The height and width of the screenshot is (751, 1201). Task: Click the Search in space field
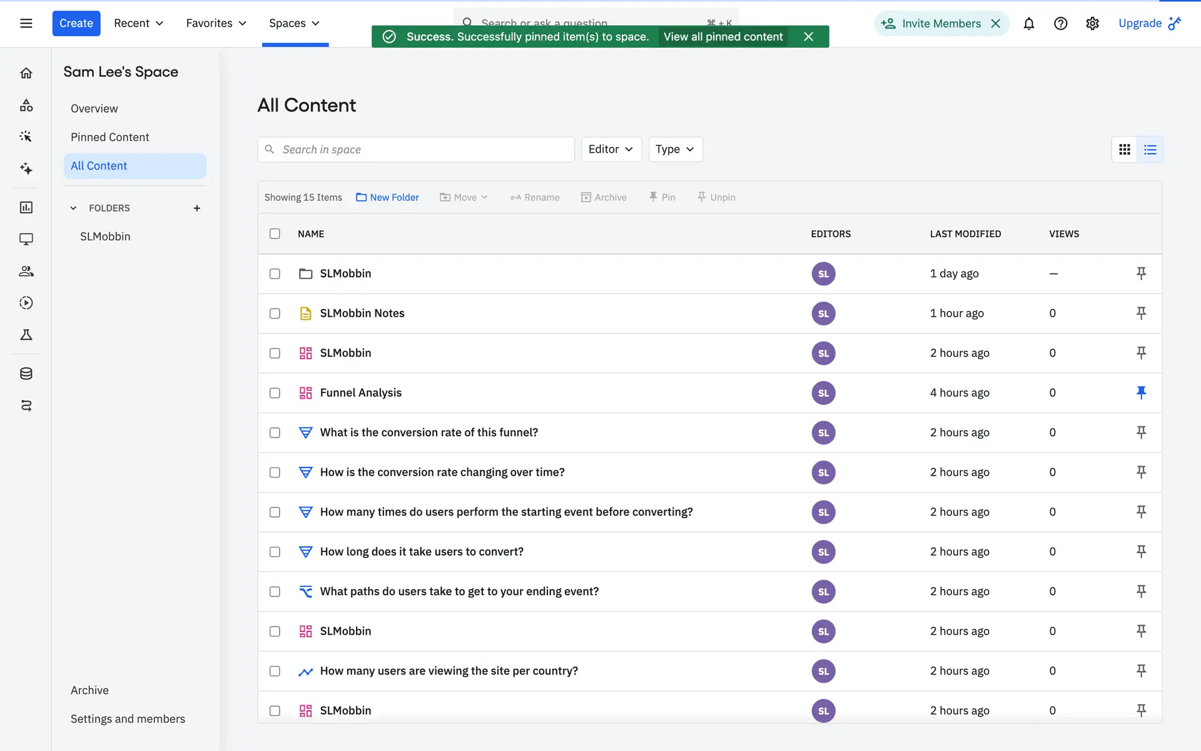pyautogui.click(x=416, y=150)
